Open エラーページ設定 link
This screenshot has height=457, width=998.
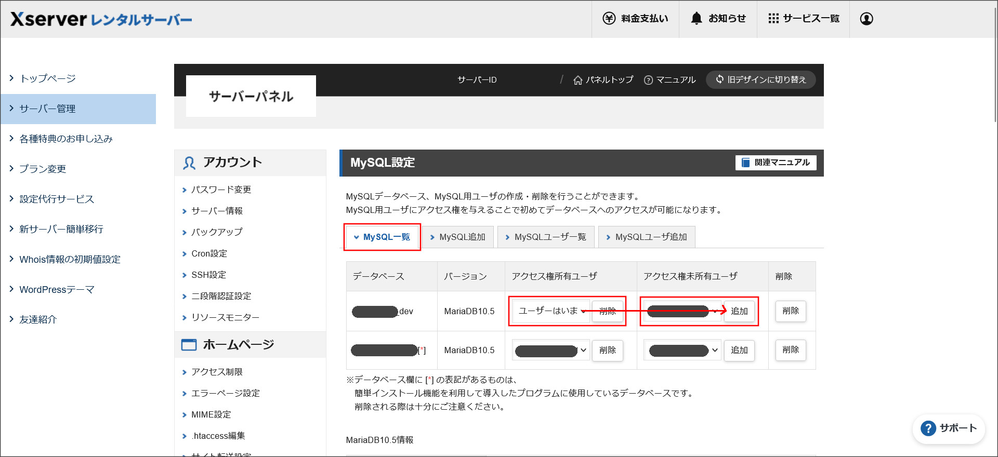[x=225, y=393]
